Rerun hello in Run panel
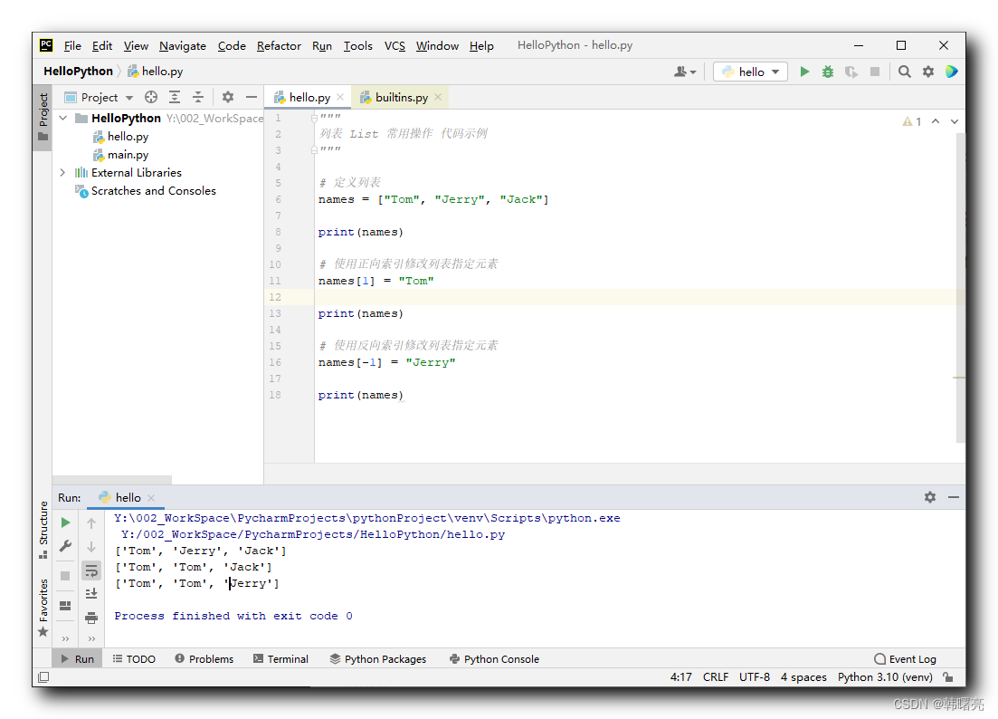Screen dimensions: 998x719 tap(65, 522)
